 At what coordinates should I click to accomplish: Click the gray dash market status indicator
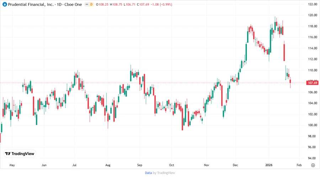point(87,4)
